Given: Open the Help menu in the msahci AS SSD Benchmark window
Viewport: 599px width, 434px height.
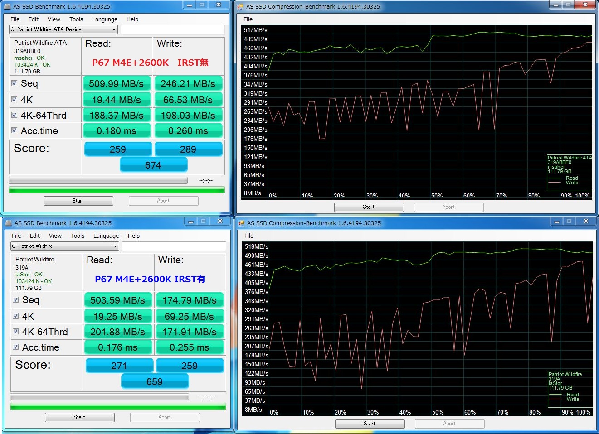Looking at the screenshot, I should point(132,19).
